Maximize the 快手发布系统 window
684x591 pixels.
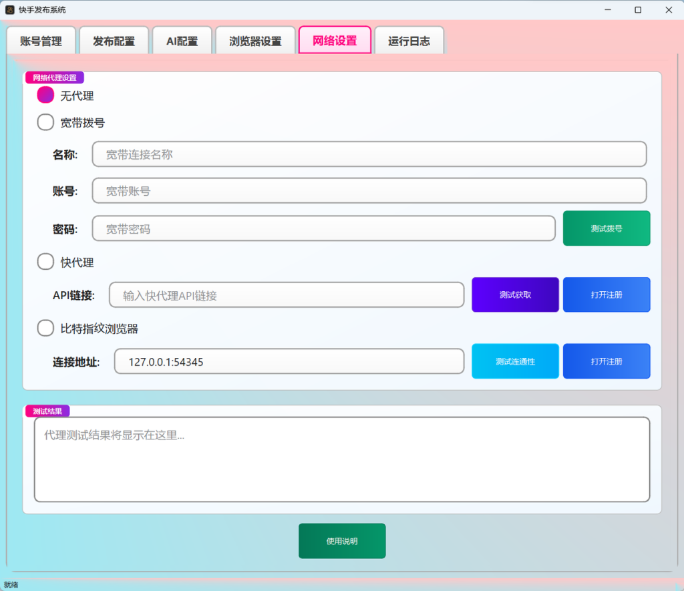tap(638, 9)
